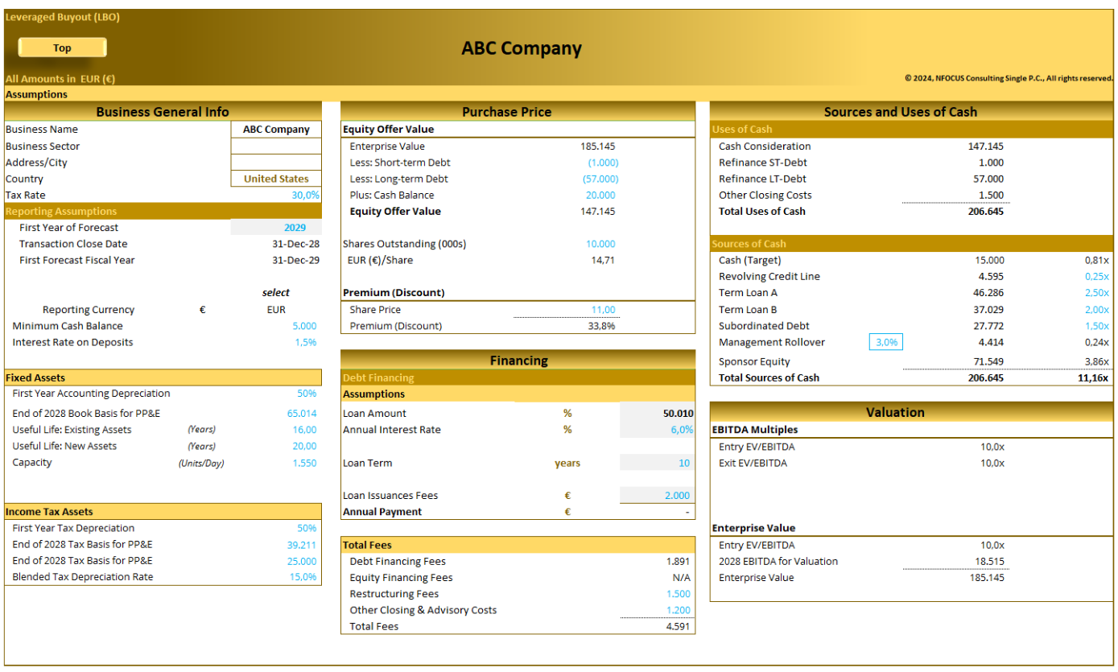This screenshot has height=672, width=1118.
Task: Click the Top button
Action: click(62, 47)
